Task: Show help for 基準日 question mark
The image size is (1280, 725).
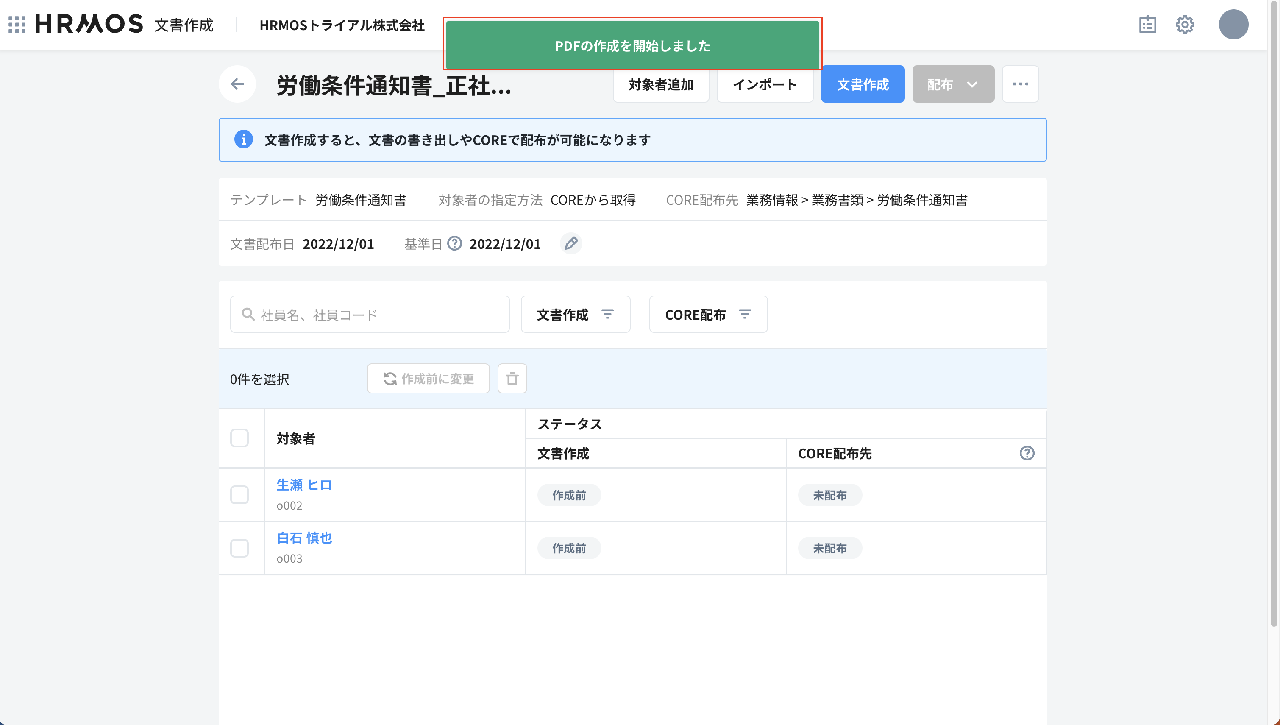Action: 454,243
